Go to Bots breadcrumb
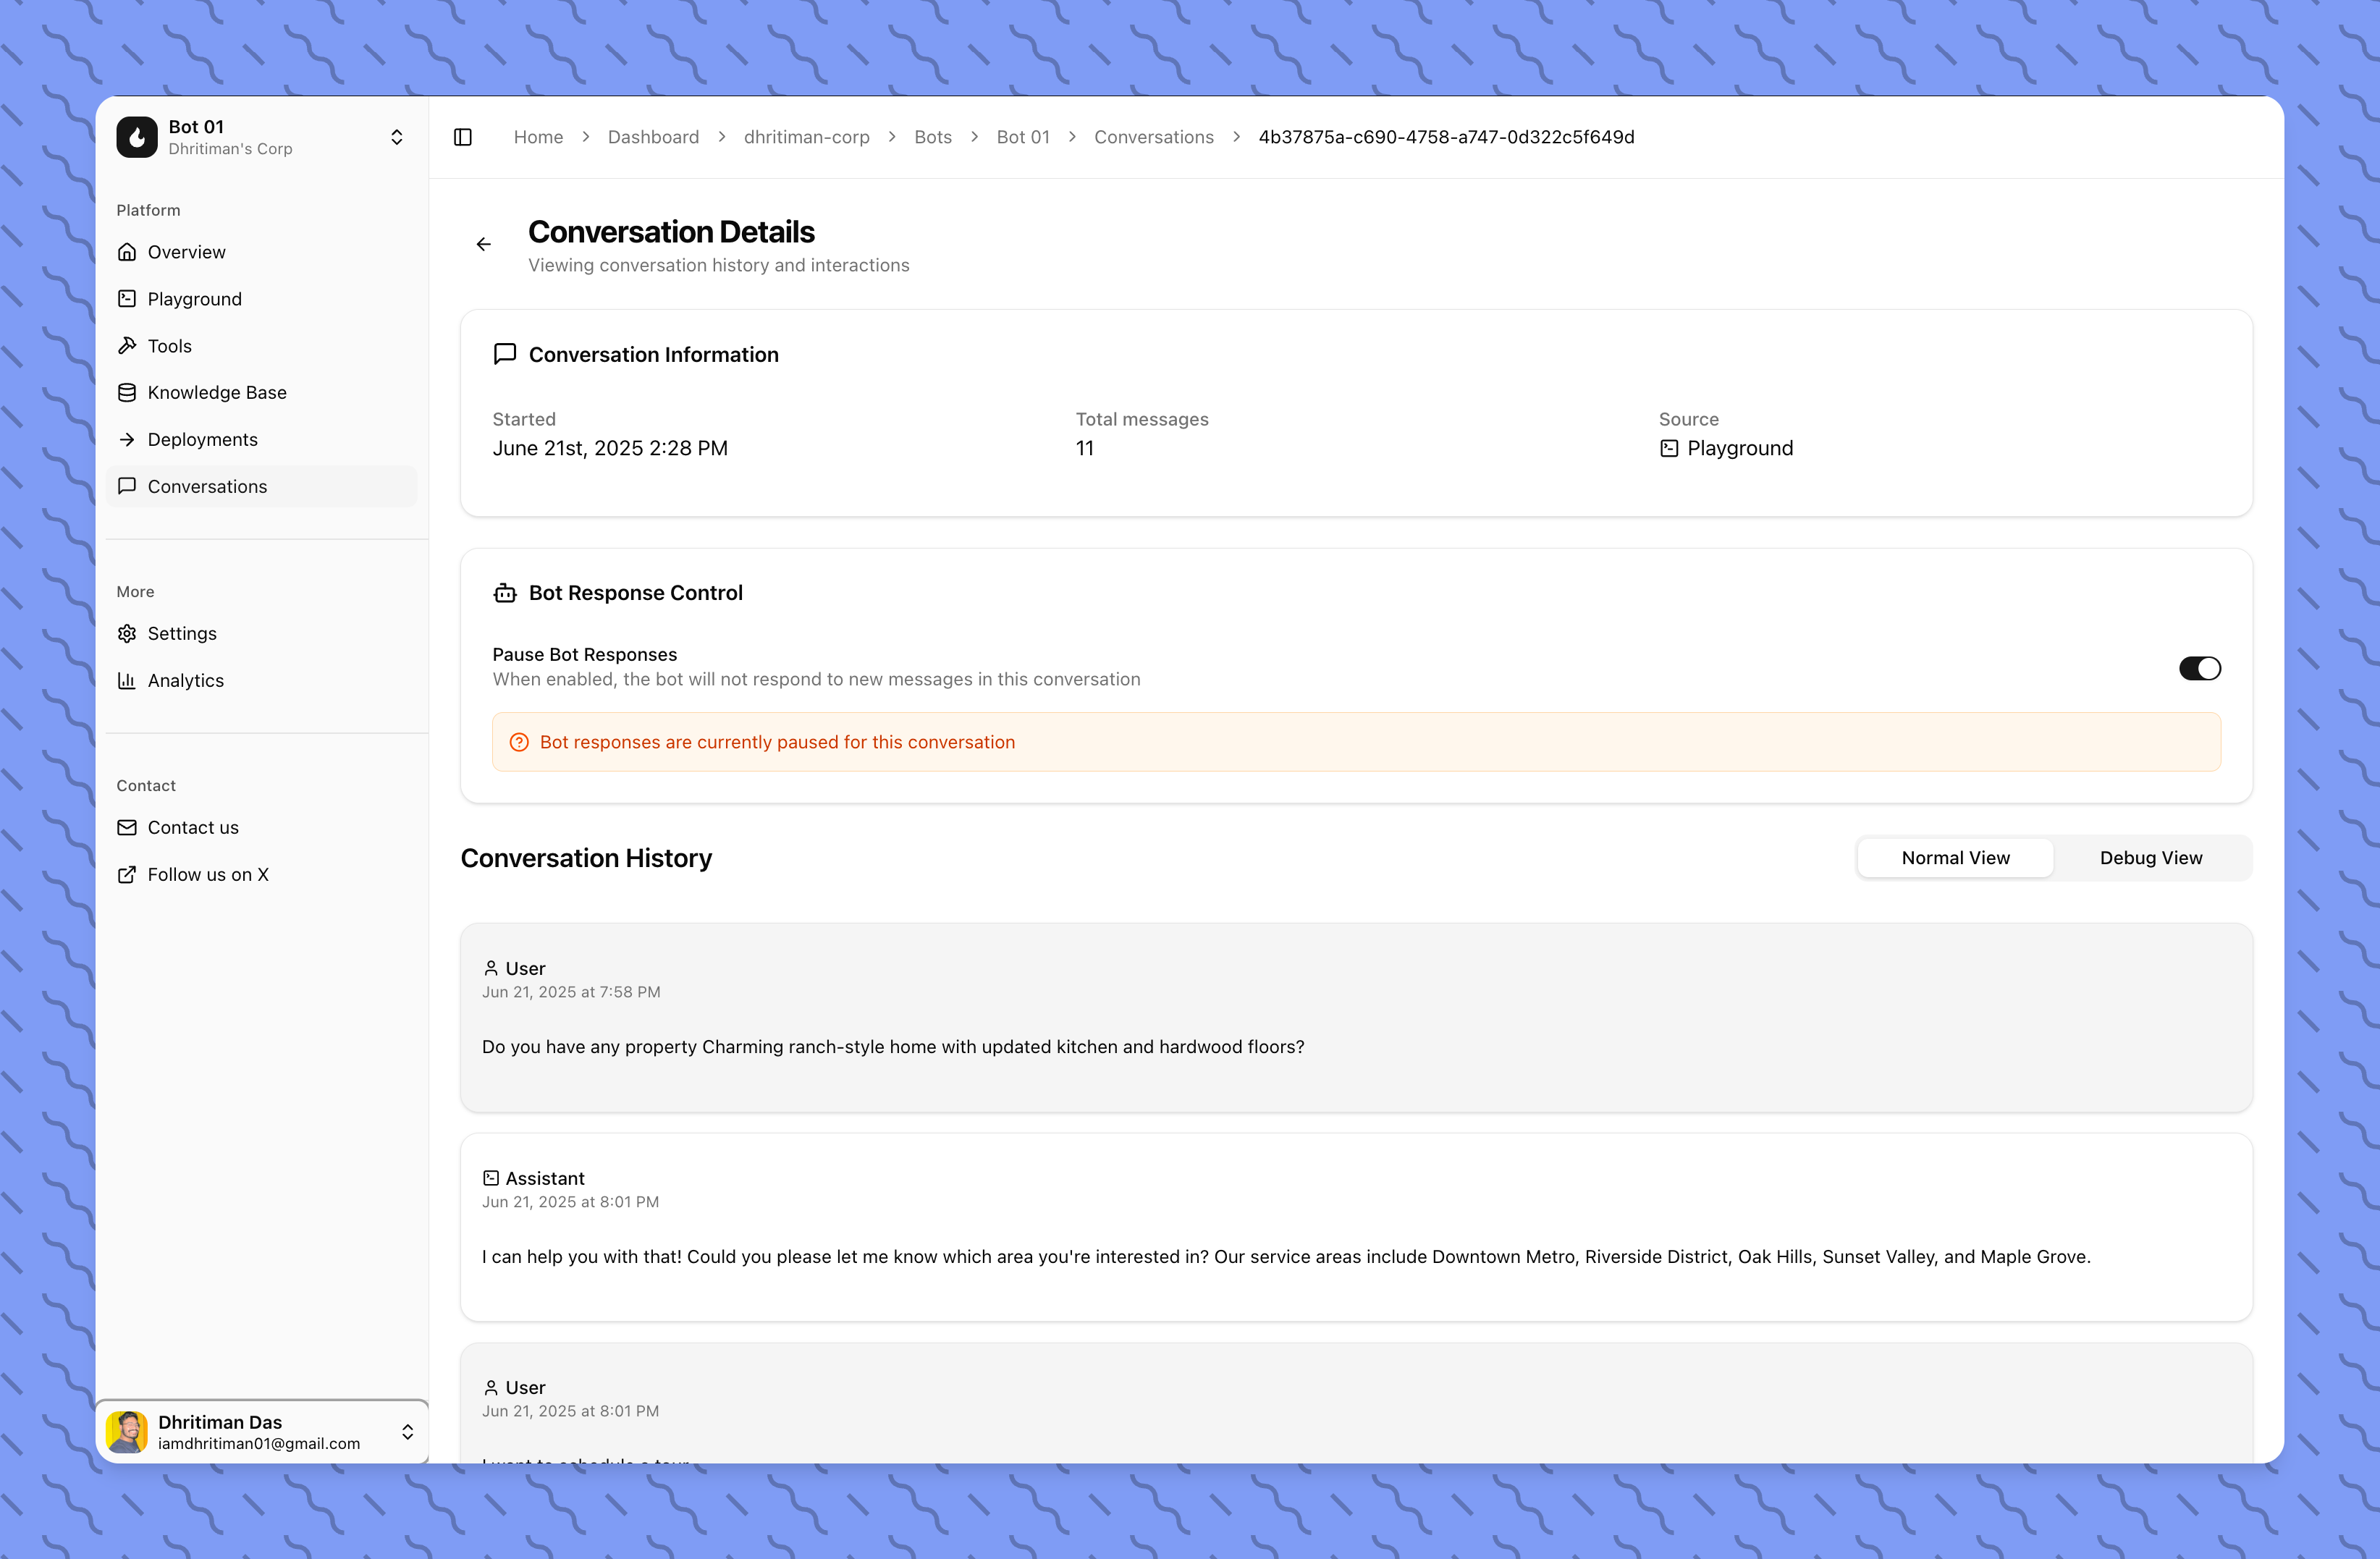This screenshot has height=1559, width=2380. pyautogui.click(x=933, y=137)
